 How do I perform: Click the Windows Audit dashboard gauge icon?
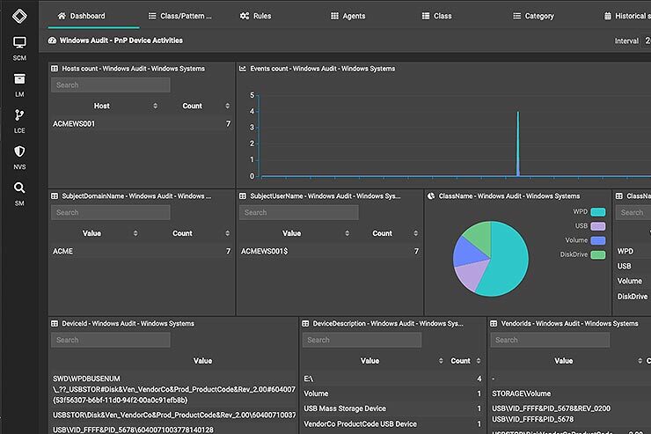[x=53, y=40]
